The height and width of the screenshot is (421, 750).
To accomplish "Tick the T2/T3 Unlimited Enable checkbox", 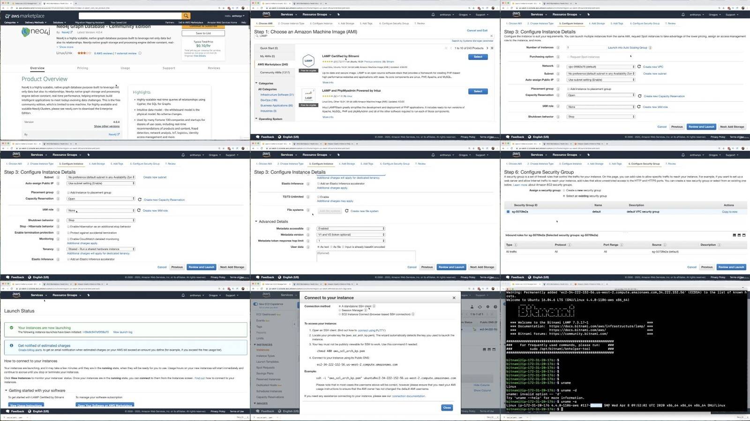I will click(x=318, y=197).
